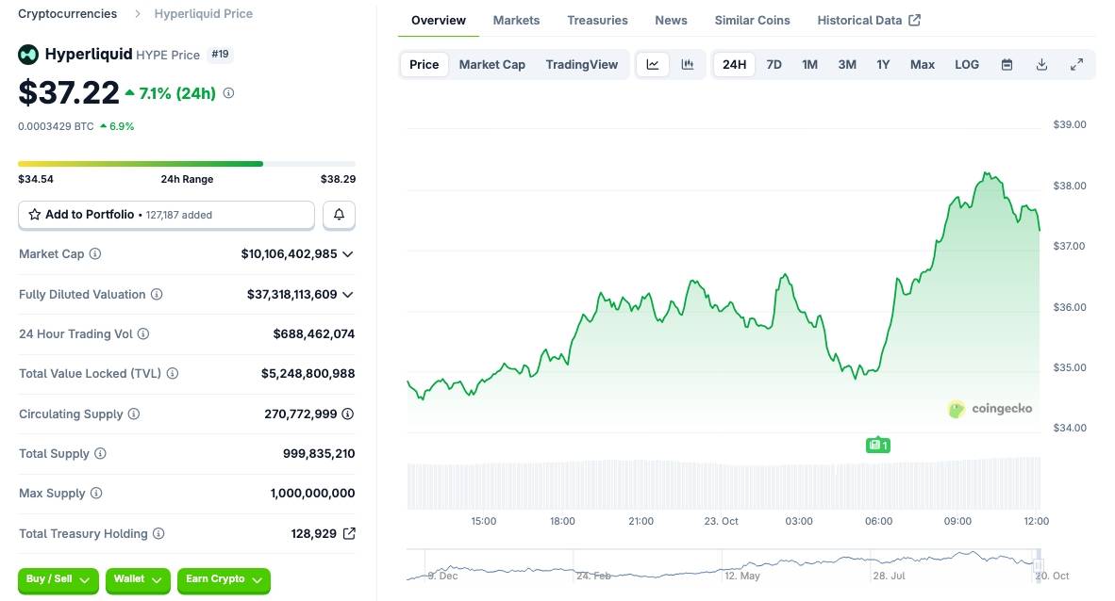Expand the Market Cap value chevron
This screenshot has height=601, width=1115.
(348, 254)
